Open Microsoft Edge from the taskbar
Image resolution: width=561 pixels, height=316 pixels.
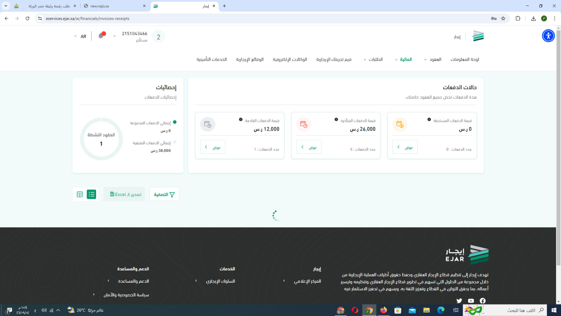[441, 310]
